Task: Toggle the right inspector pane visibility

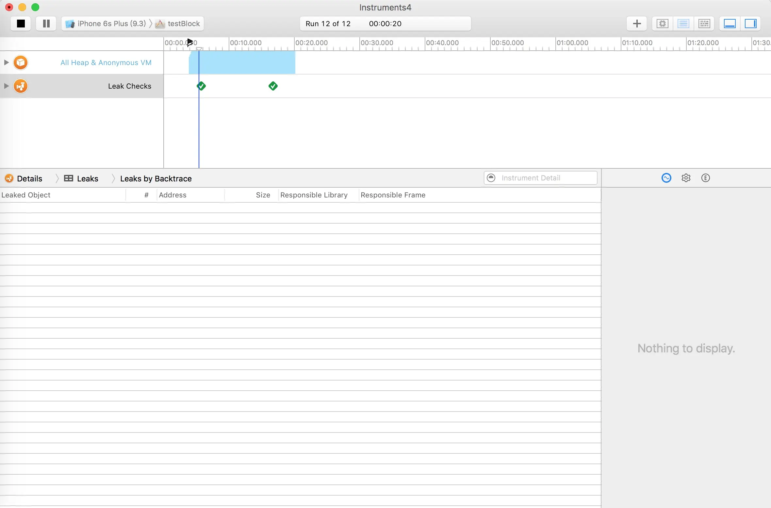Action: coord(750,24)
